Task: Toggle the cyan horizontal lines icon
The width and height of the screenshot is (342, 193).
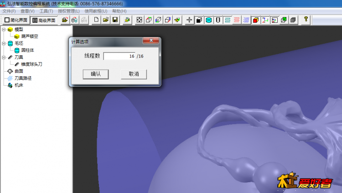Action: point(227,20)
